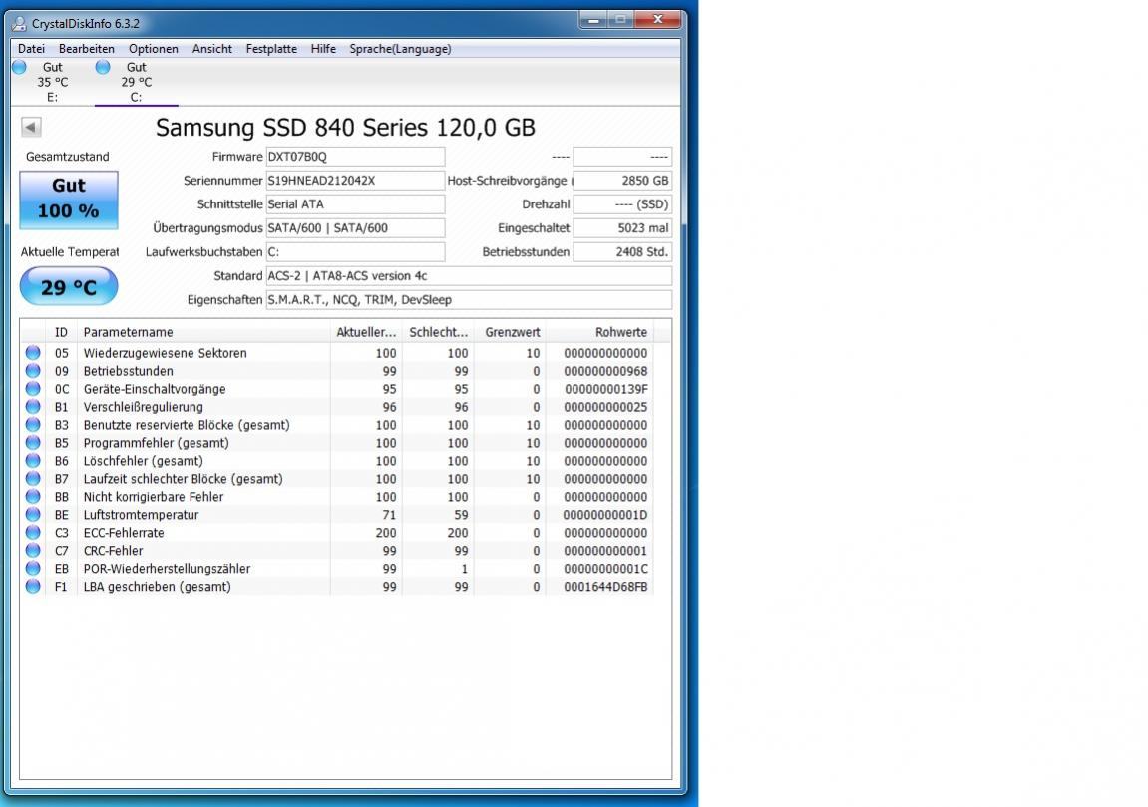The image size is (1148, 807).
Task: Click raw value 00000000001D
Action: 605,515
